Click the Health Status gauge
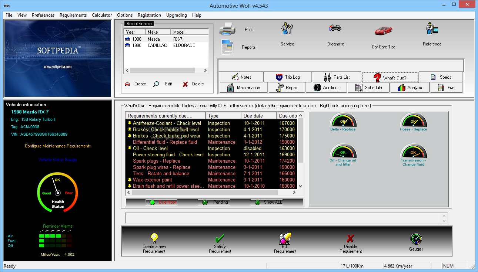The image size is (478, 272). click(57, 192)
